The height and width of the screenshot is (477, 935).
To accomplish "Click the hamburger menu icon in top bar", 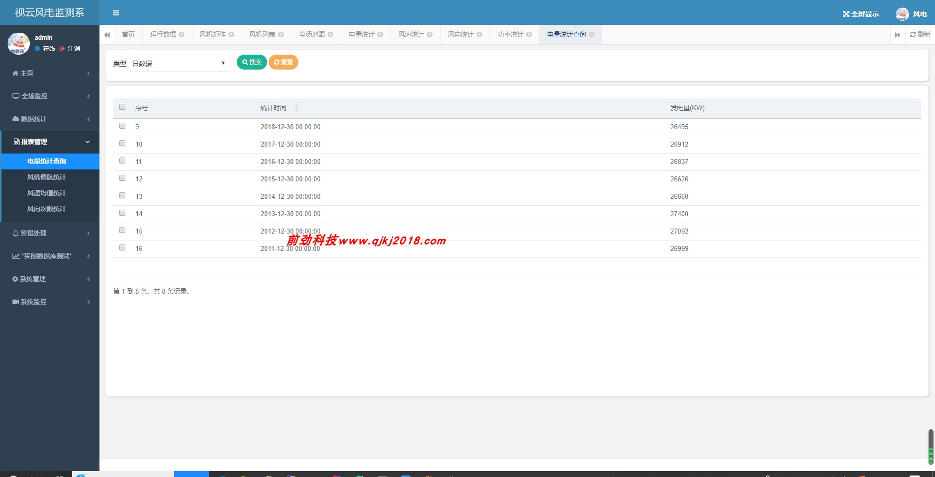I will point(116,12).
